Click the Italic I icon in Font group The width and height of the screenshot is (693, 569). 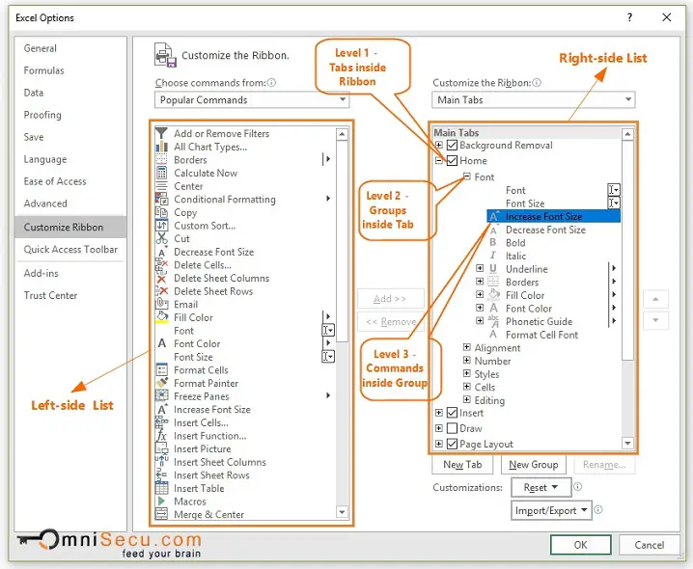click(493, 256)
